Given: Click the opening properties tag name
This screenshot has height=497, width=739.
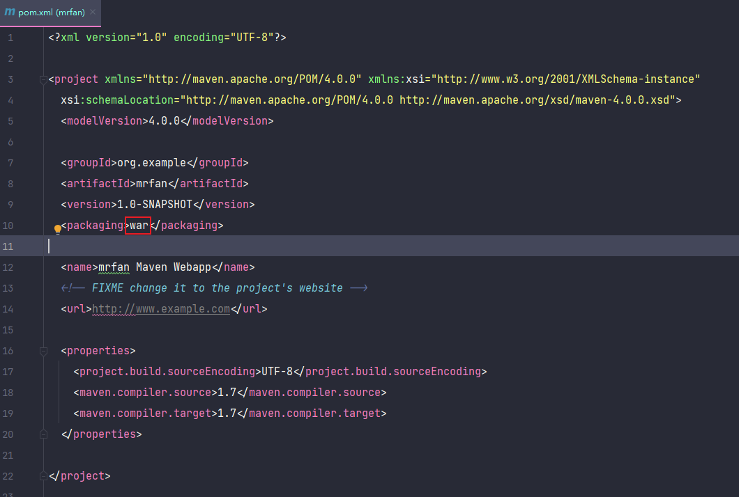Looking at the screenshot, I should 98,351.
